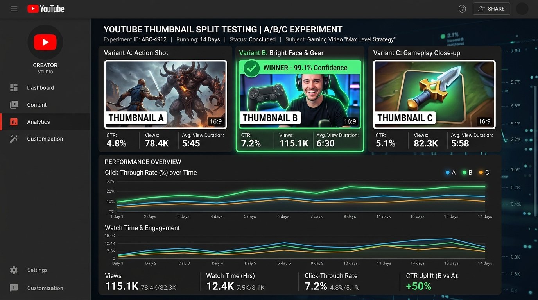
Task: Click the Customization magic wand icon
Action: 14,139
